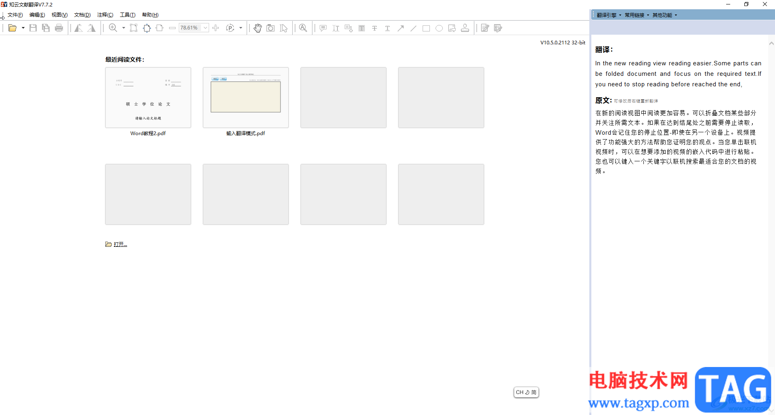Click the zoom out minus button

[x=172, y=28]
